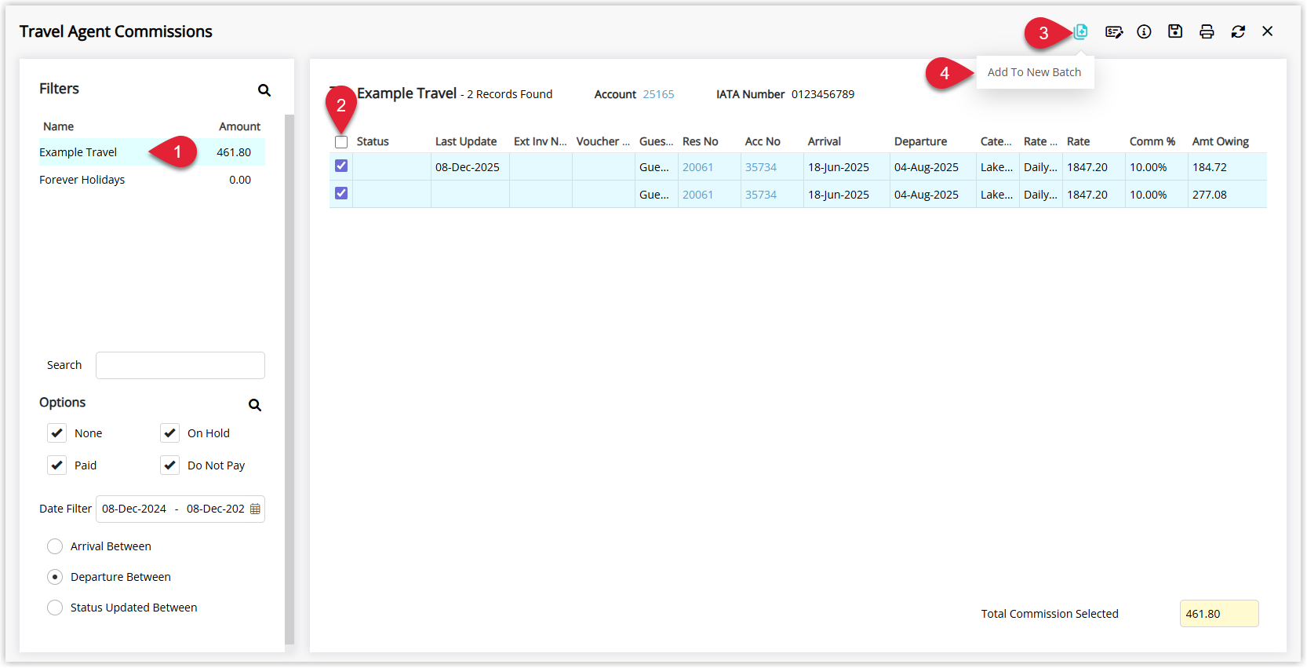Save using the floppy disk icon
Image resolution: width=1307 pixels, height=668 pixels.
(1175, 31)
